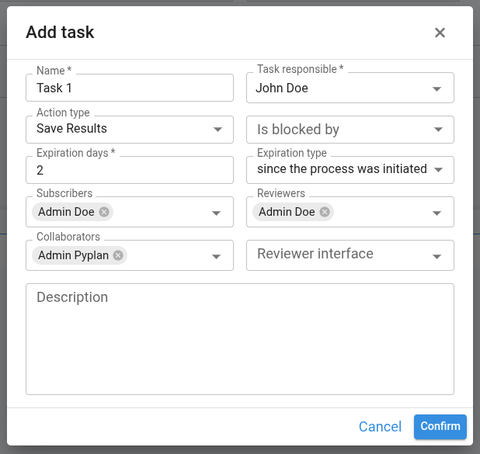Open the Subscribers dropdown arrow
480x454 pixels.
pos(217,213)
